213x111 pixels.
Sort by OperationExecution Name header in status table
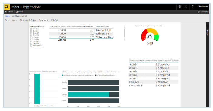(x=136, y=61)
